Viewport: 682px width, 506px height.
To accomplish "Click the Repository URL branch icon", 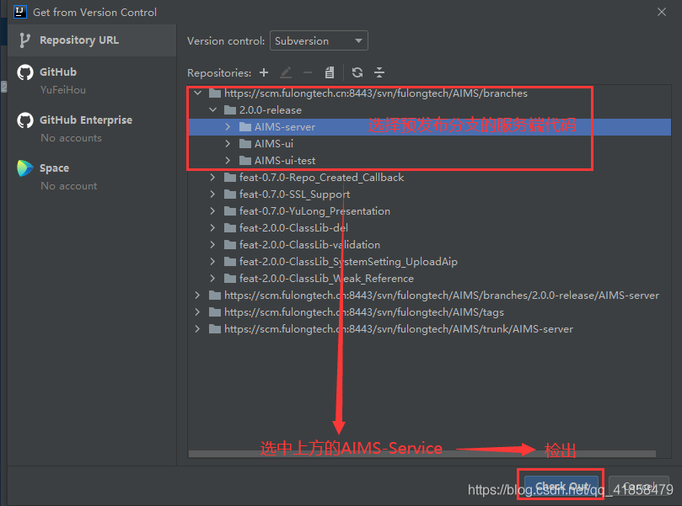I will pos(24,40).
